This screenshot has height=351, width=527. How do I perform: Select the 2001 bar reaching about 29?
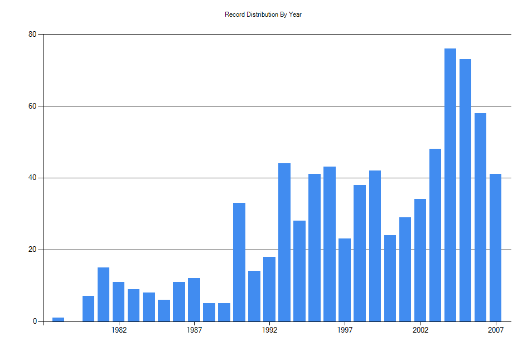tap(405, 270)
